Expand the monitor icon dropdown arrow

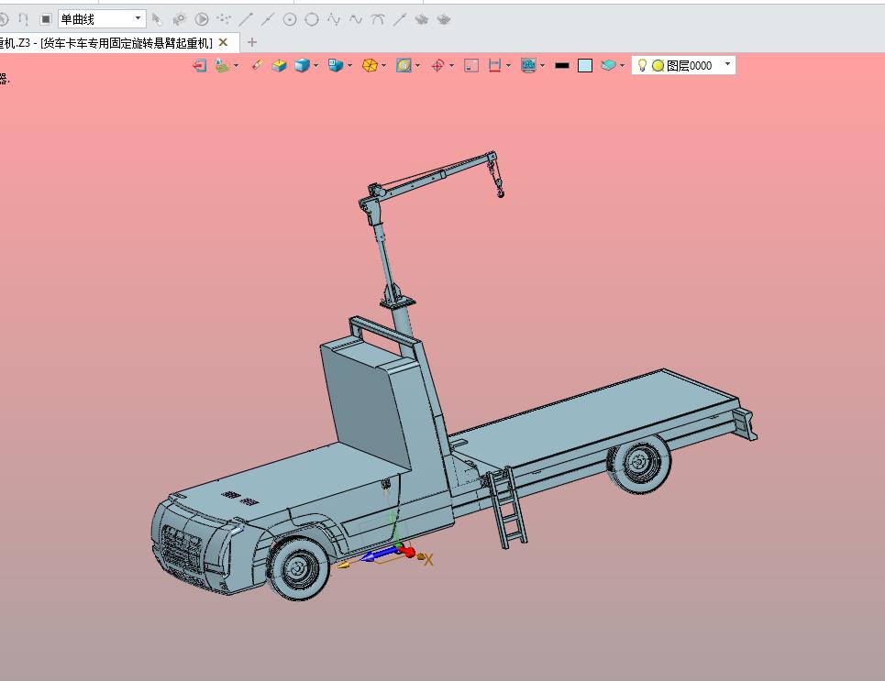tap(542, 65)
